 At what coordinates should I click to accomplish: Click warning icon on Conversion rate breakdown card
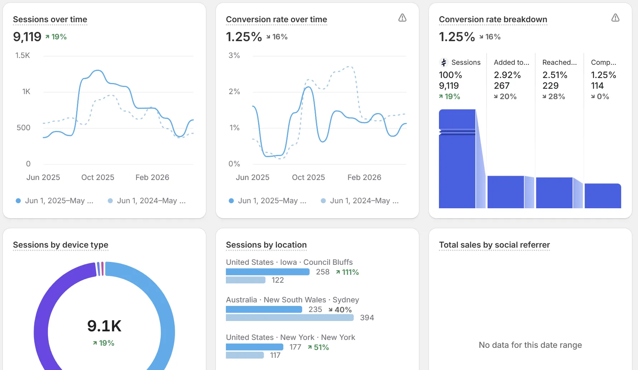(x=615, y=18)
